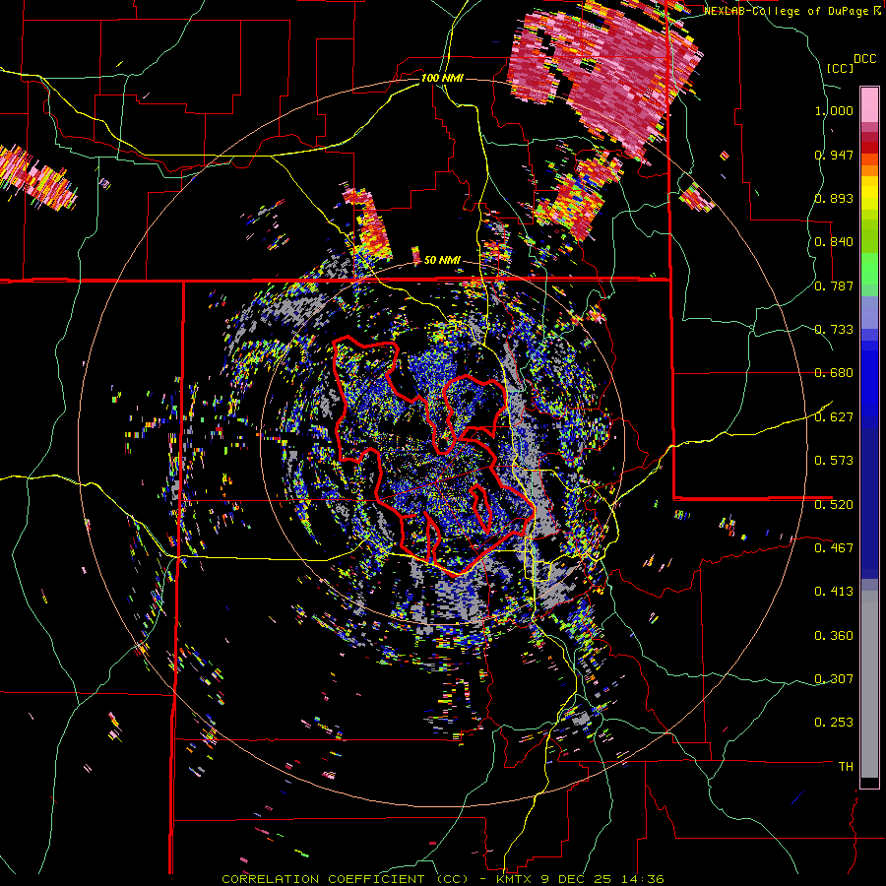Click the 0.307 scale value
886x886 pixels.
tap(834, 678)
